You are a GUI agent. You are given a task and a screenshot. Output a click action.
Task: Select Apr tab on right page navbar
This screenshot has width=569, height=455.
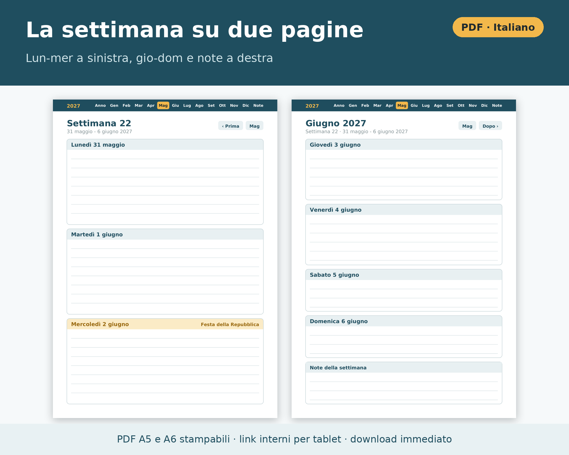389,106
